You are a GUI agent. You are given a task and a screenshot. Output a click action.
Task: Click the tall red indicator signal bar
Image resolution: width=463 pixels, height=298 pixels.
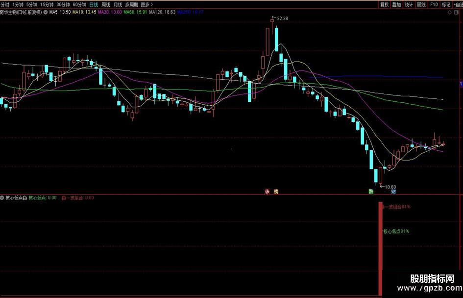pos(380,249)
